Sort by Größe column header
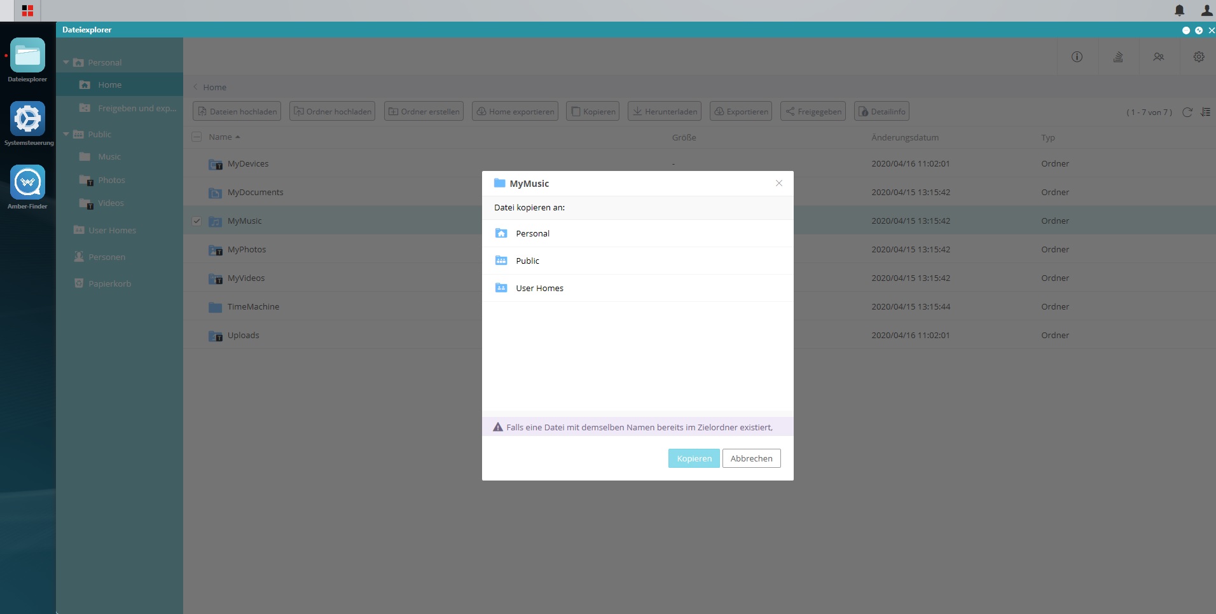This screenshot has width=1216, height=614. (x=684, y=137)
